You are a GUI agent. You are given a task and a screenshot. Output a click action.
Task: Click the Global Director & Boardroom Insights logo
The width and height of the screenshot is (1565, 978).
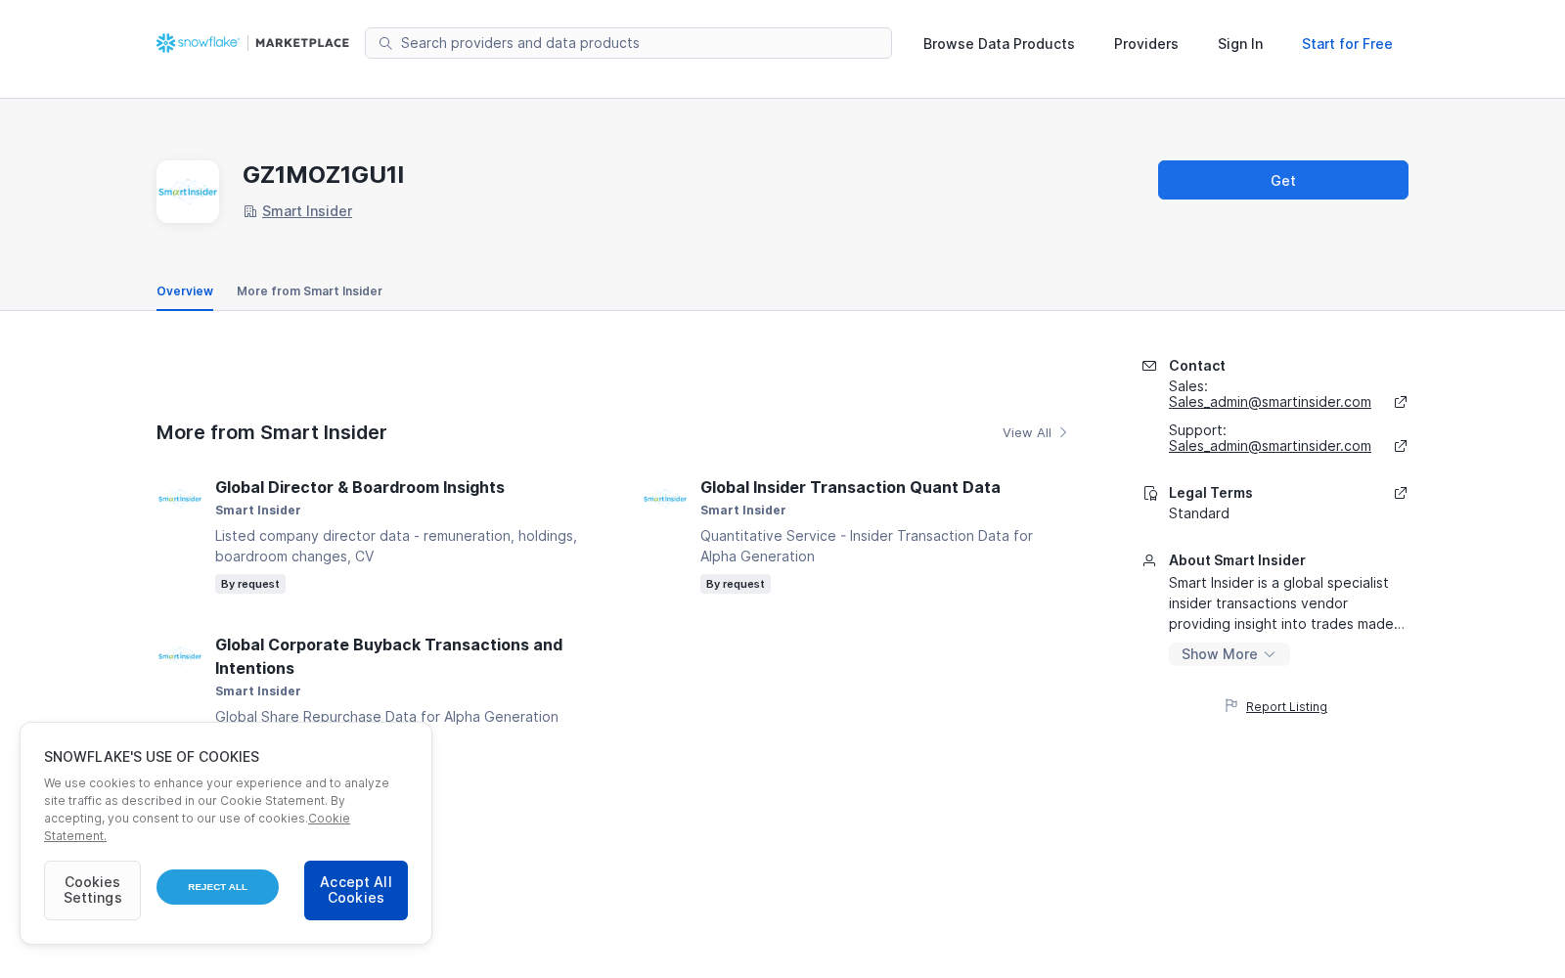click(180, 499)
